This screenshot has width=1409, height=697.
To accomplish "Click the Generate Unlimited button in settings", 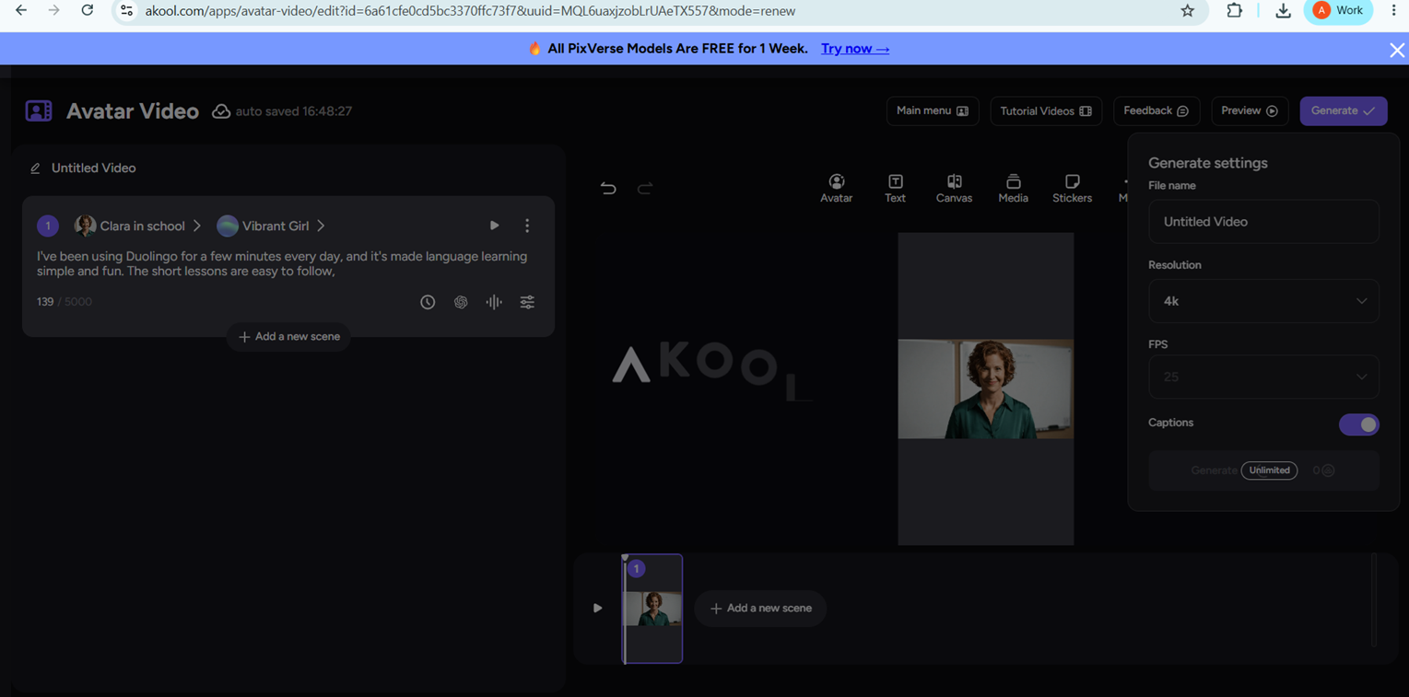I will (x=1263, y=470).
